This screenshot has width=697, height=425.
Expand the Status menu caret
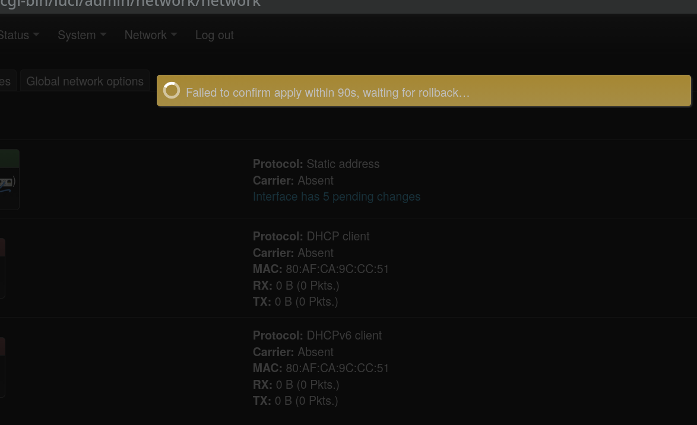point(36,34)
